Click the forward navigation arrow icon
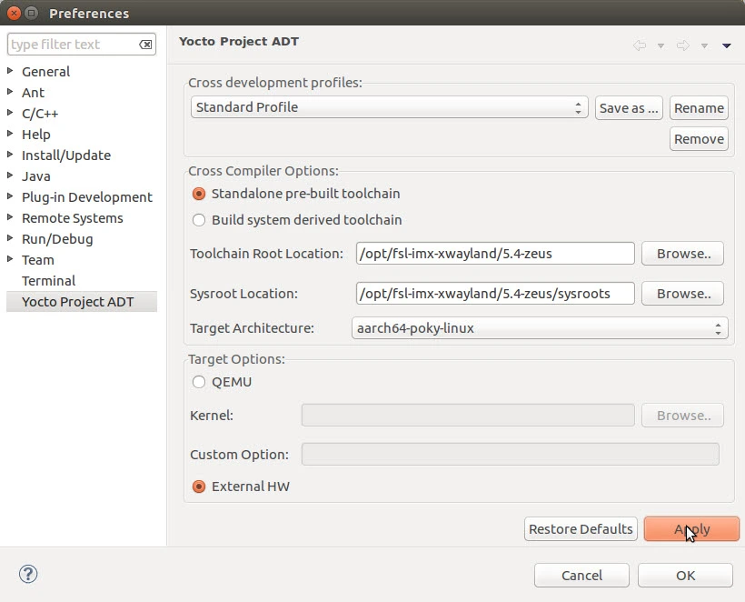The image size is (745, 602). pyautogui.click(x=682, y=45)
